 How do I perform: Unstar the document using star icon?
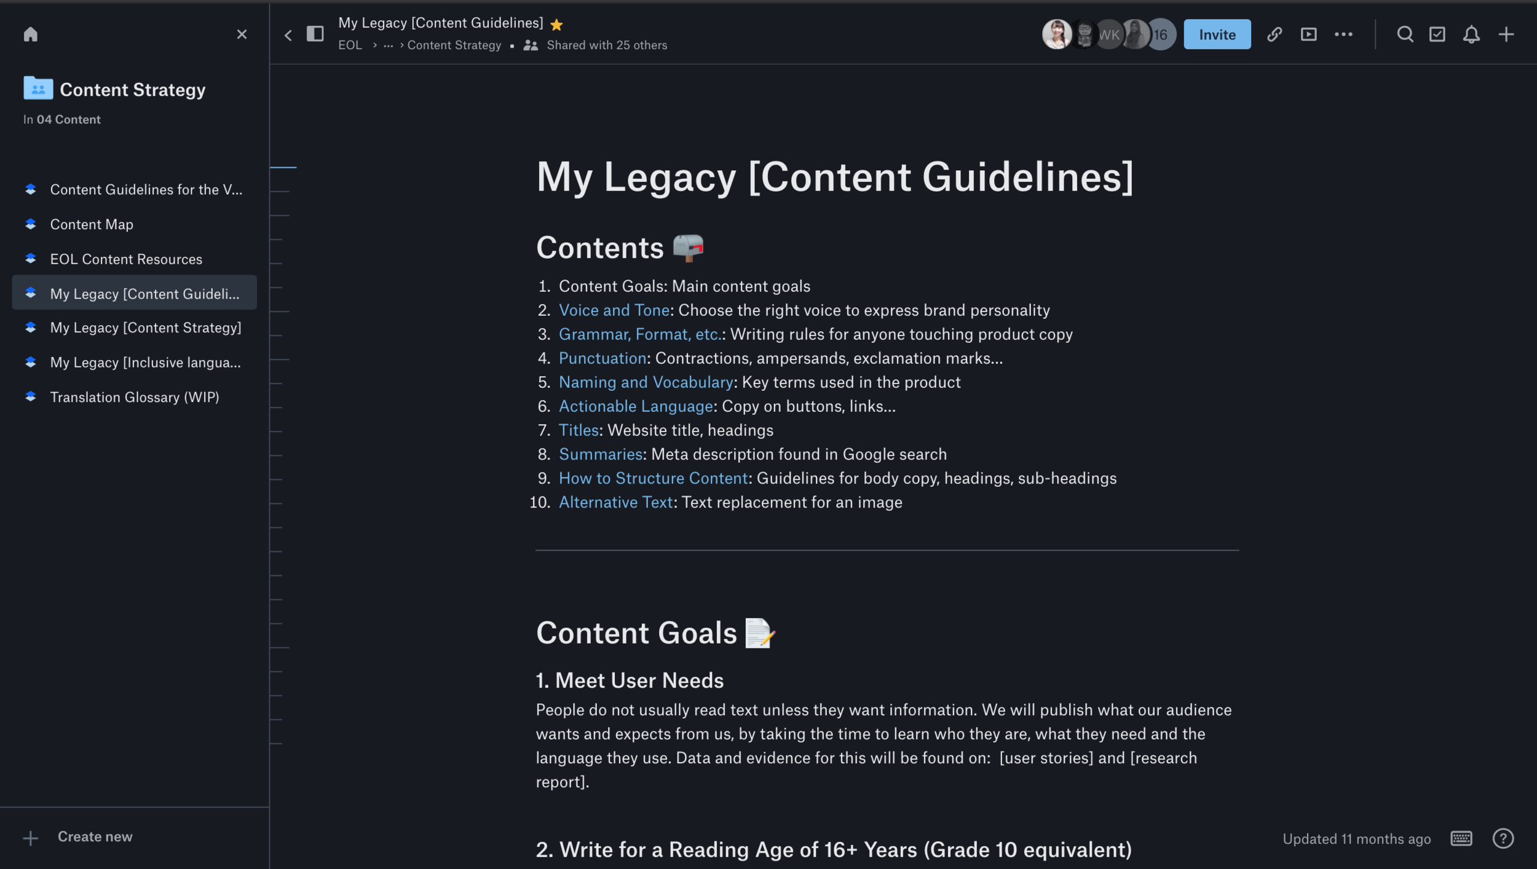(x=556, y=25)
